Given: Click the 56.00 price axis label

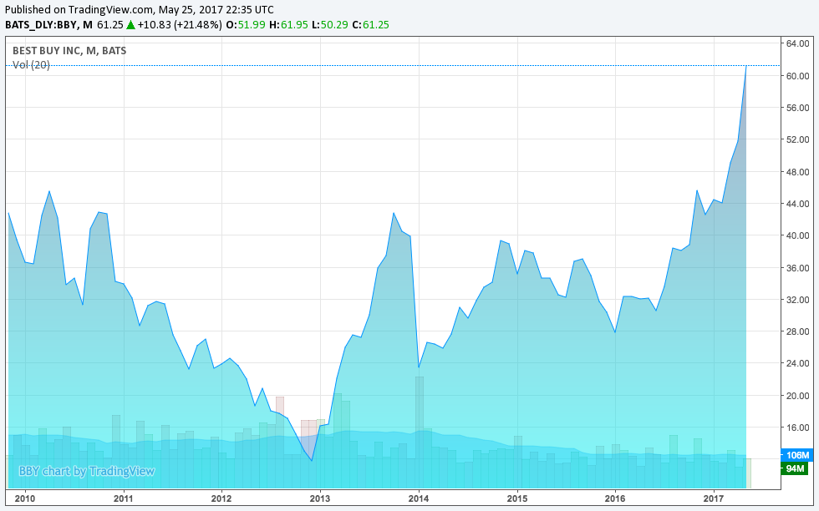Looking at the screenshot, I should [798, 108].
